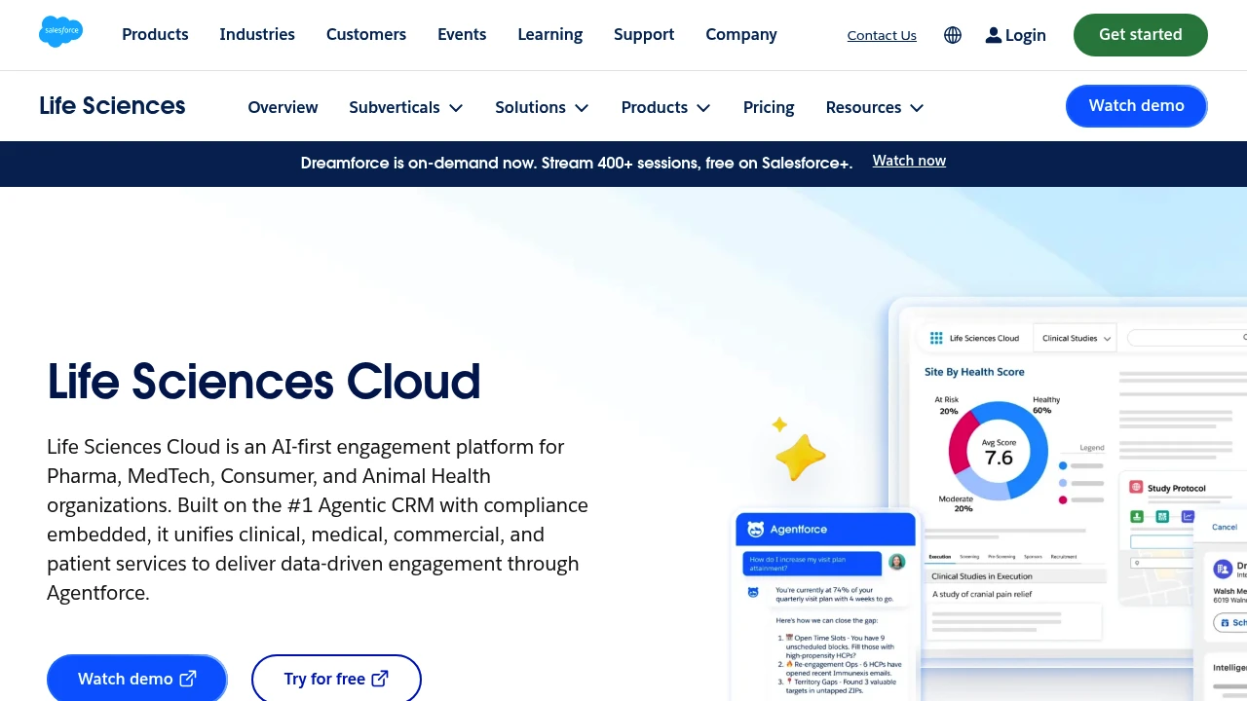Open the Events menu
1247x701 pixels.
(462, 34)
